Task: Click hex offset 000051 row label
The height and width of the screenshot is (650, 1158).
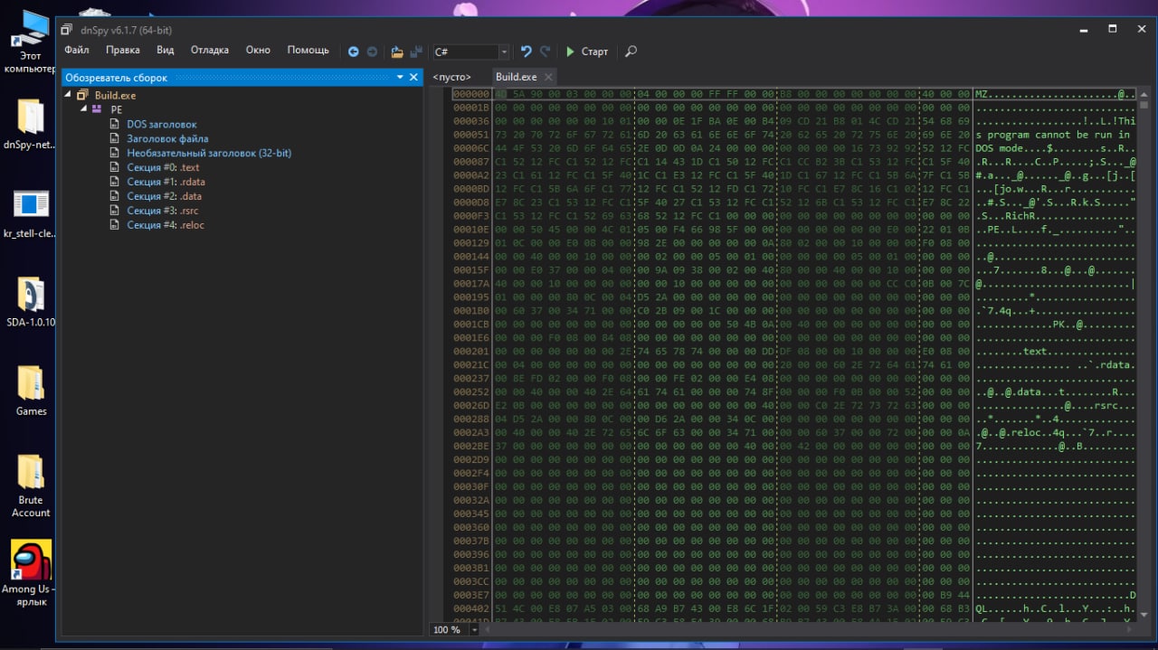Action: click(470, 135)
